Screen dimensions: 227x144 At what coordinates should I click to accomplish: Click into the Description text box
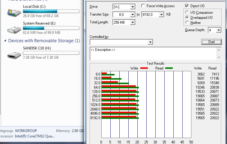point(153,54)
